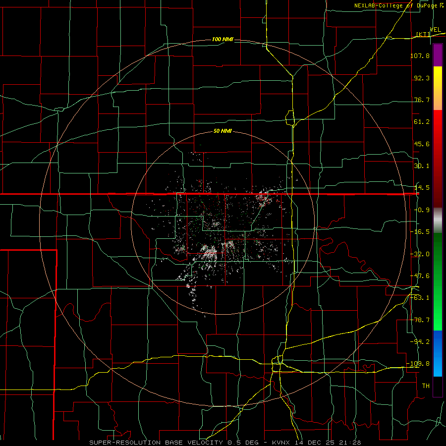Click the -16.5 velocity scale value
Viewport: 446px width, 446px height.
point(420,232)
